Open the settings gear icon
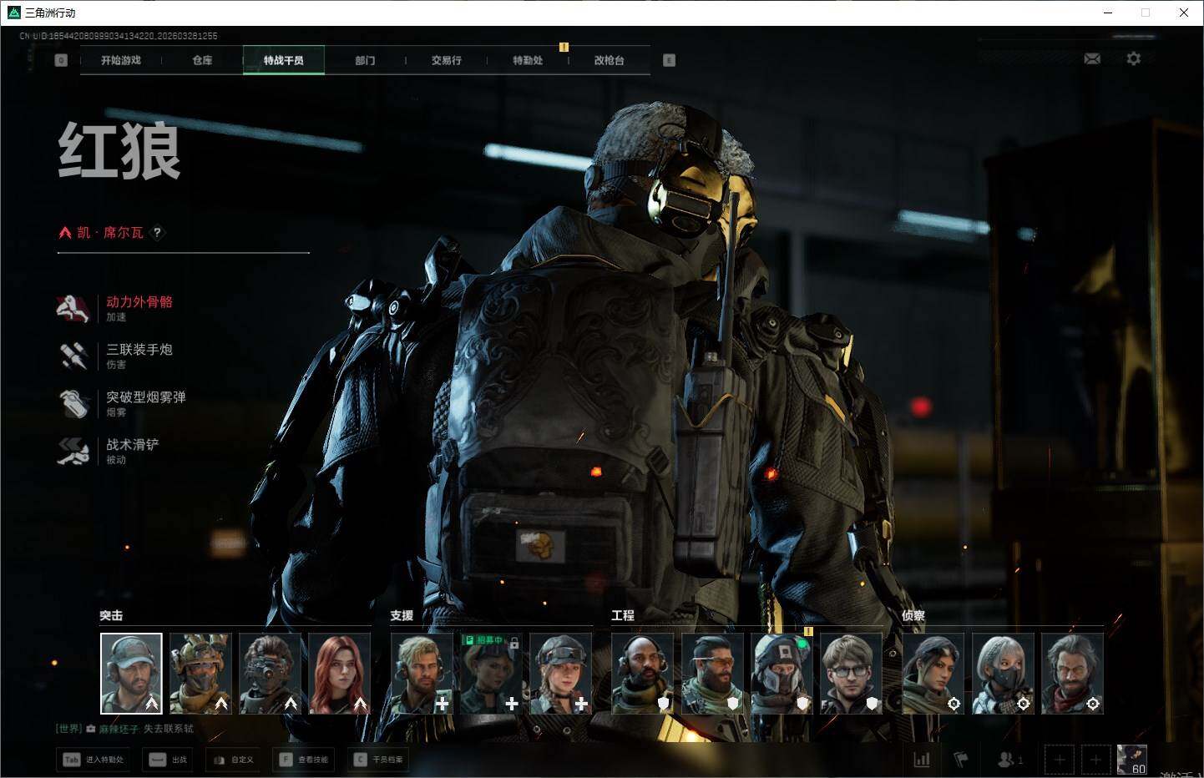 click(x=1133, y=58)
